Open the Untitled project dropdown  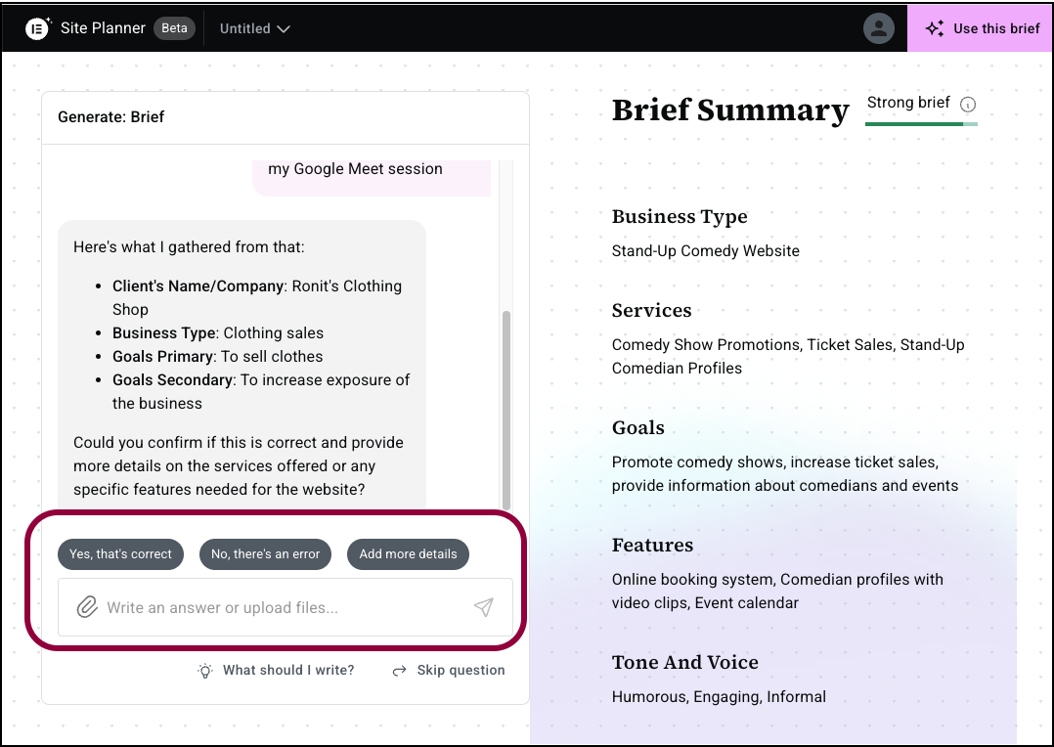tap(255, 28)
